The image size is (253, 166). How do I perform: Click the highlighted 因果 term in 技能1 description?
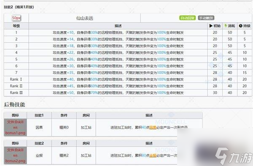point(153,128)
